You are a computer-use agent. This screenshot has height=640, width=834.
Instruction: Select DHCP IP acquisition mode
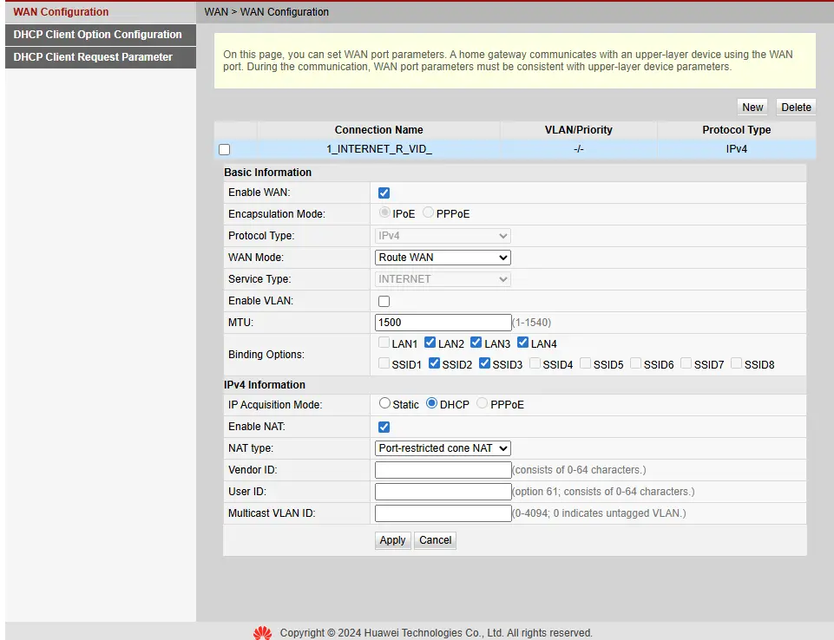click(432, 403)
